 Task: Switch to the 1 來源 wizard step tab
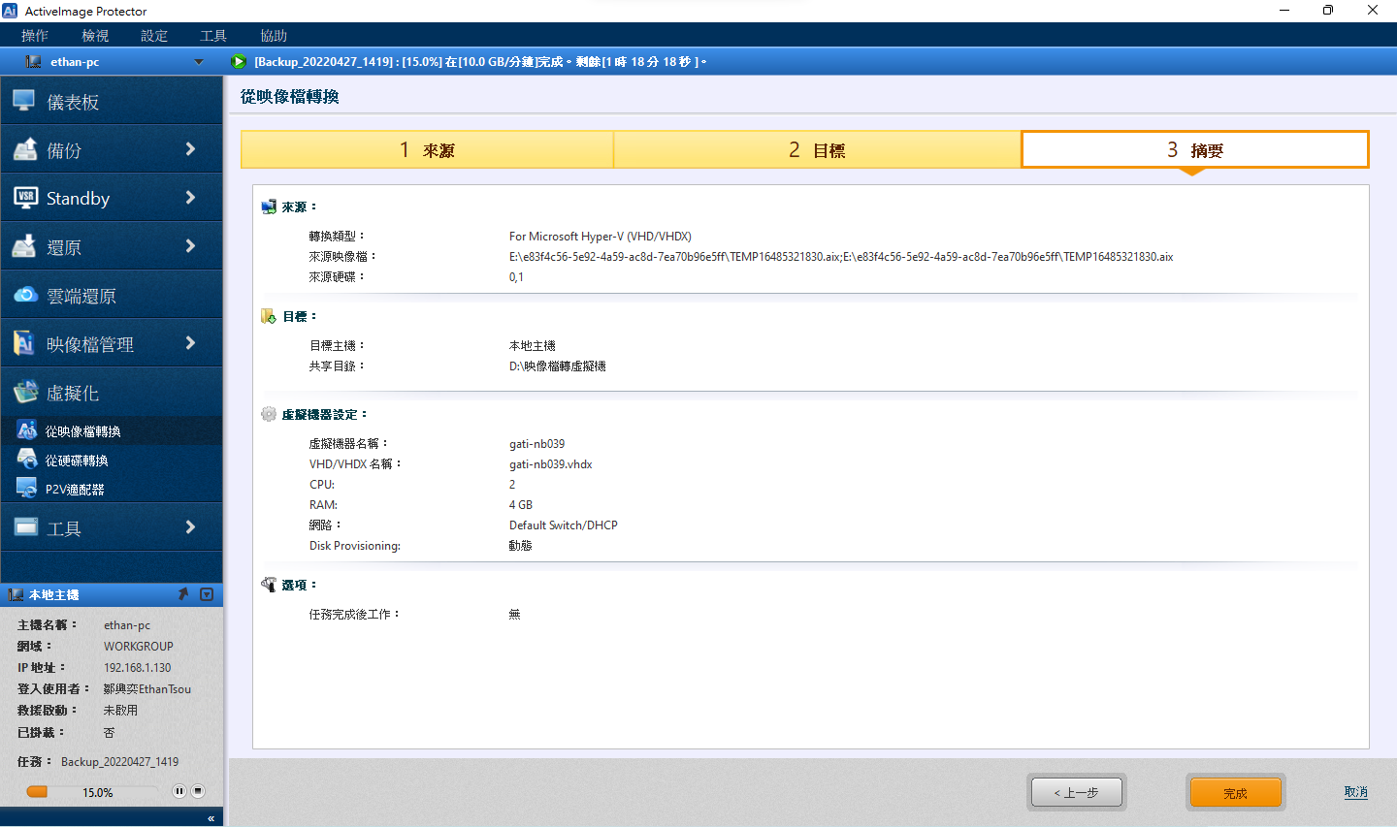(427, 150)
